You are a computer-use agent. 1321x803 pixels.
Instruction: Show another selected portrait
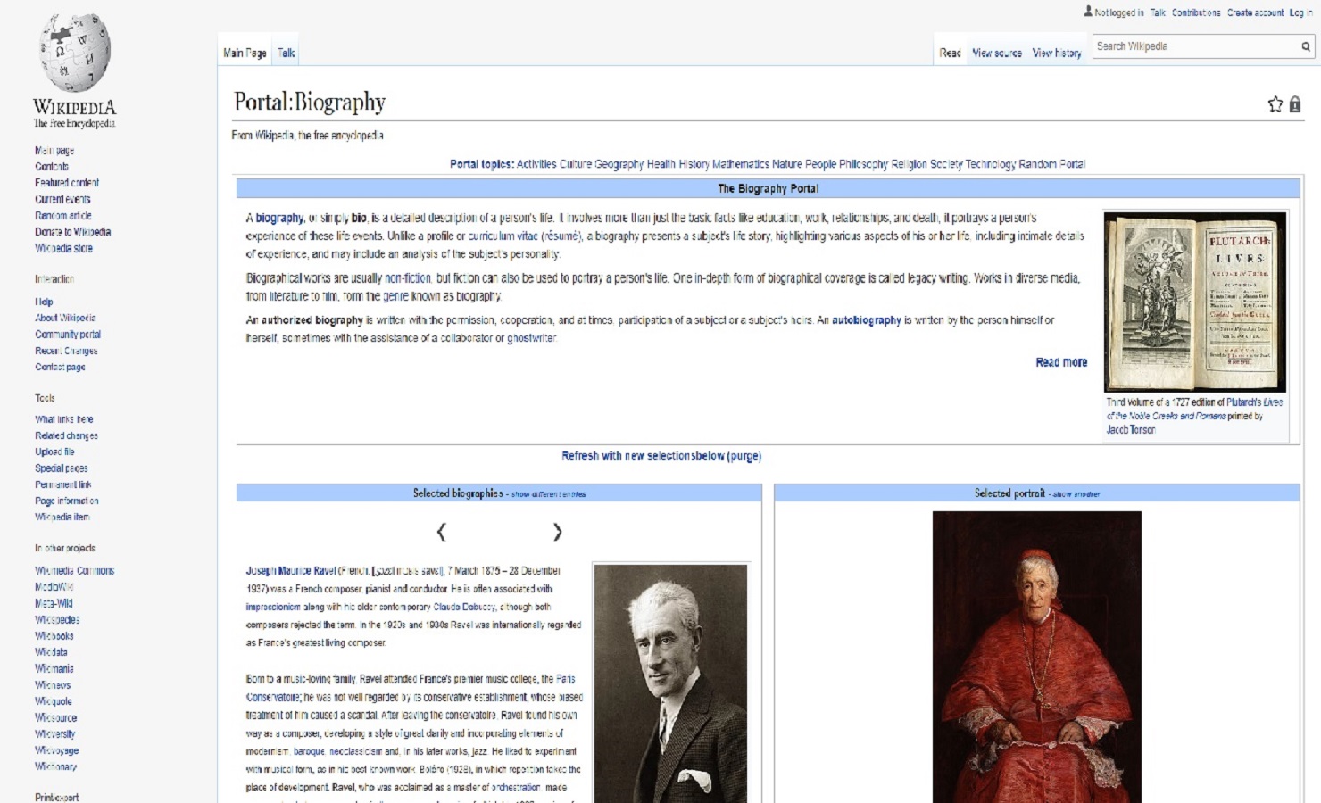1076,494
